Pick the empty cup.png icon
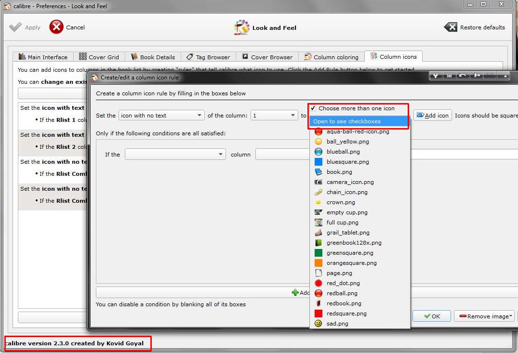The image size is (518, 353). tap(359, 212)
